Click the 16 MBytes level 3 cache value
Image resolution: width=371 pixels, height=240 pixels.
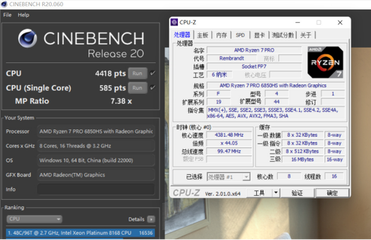[302, 159]
